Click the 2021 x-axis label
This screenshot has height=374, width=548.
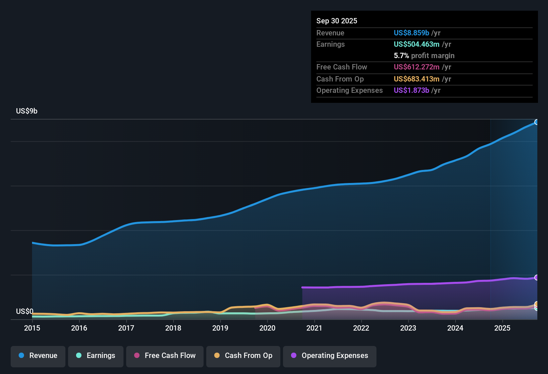click(x=314, y=328)
